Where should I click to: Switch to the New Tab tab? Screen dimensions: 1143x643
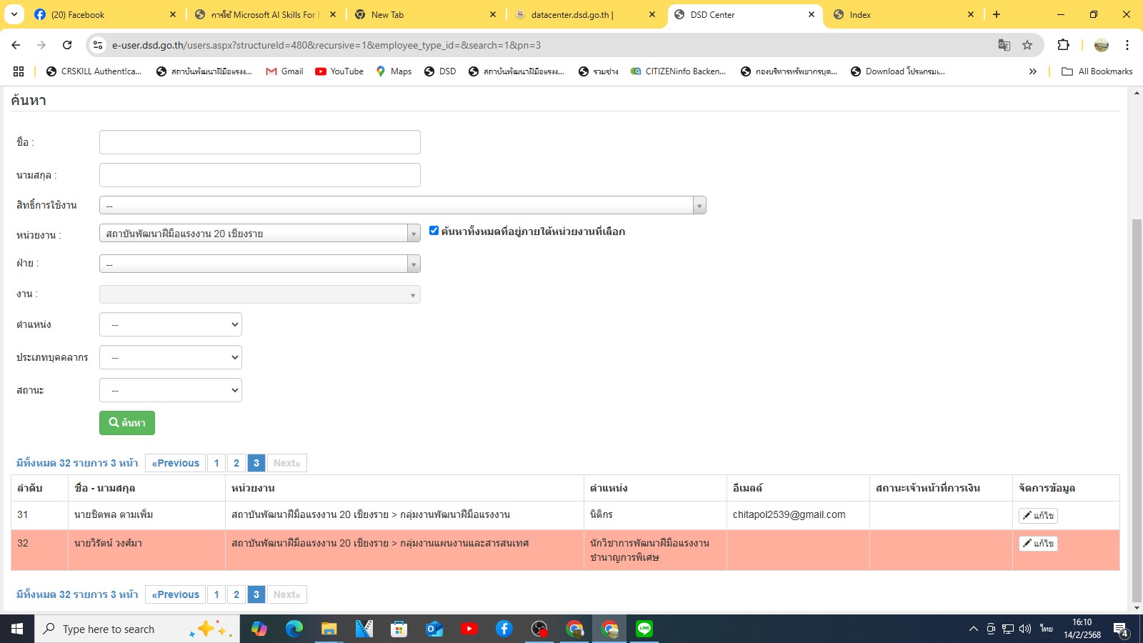[x=424, y=14]
